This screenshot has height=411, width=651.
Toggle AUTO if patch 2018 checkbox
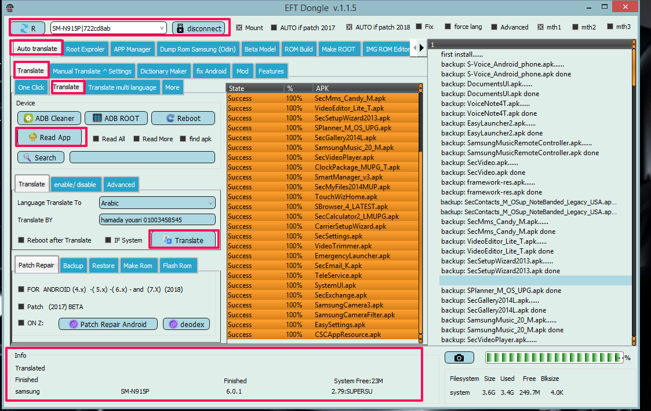349,27
